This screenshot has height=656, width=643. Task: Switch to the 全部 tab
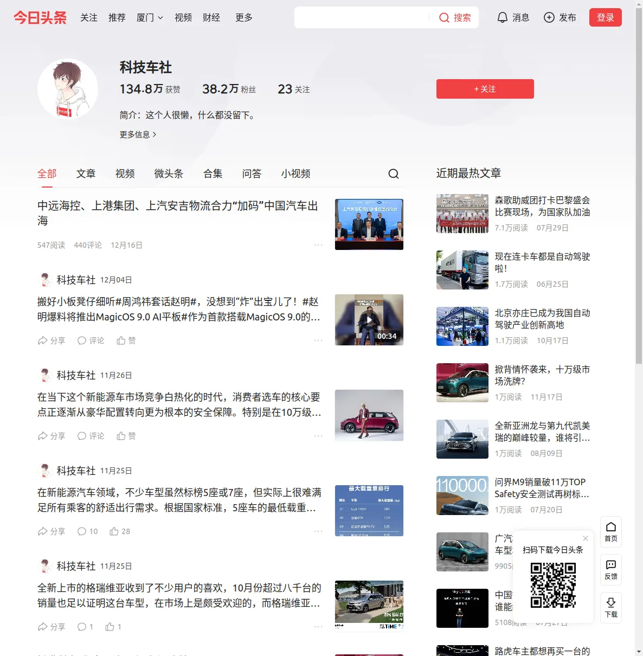(x=47, y=173)
